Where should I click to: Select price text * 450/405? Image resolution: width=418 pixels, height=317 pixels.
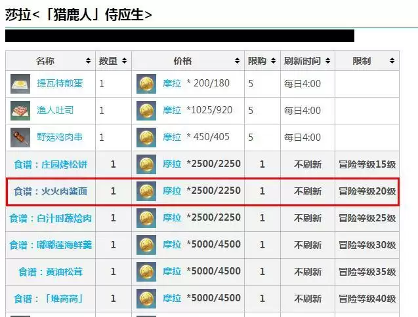click(x=208, y=137)
